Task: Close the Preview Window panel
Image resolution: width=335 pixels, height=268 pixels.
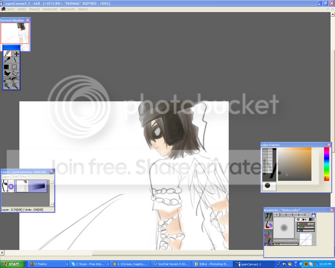Action: click(x=28, y=20)
